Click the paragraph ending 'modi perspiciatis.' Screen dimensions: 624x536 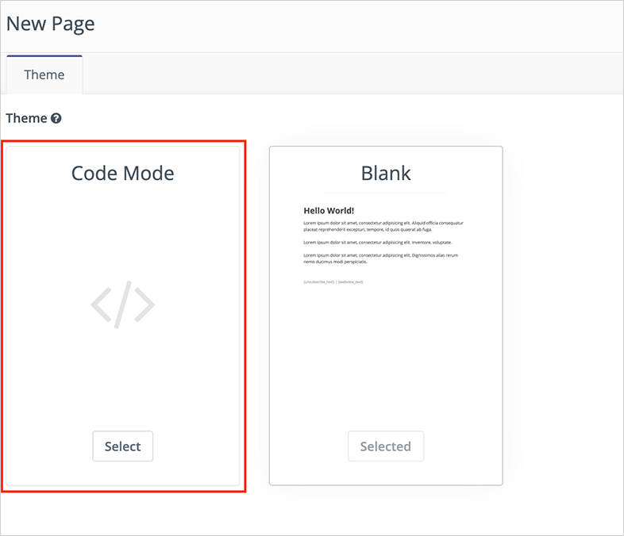[x=381, y=258]
